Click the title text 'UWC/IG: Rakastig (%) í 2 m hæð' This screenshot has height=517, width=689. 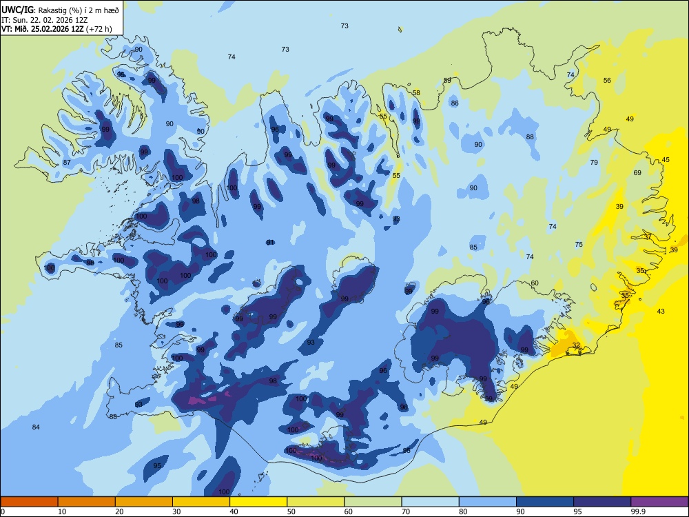(x=60, y=10)
